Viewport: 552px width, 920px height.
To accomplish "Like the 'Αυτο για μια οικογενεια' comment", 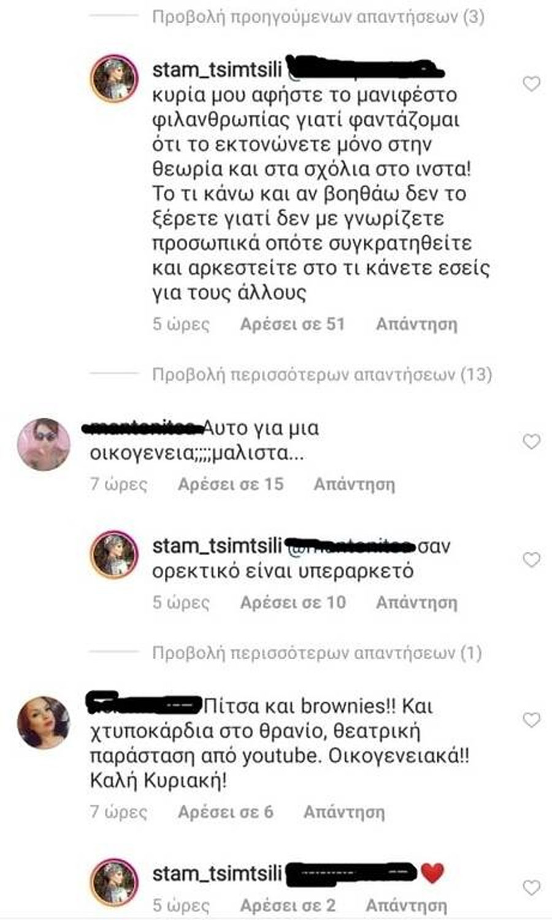I will point(531,441).
